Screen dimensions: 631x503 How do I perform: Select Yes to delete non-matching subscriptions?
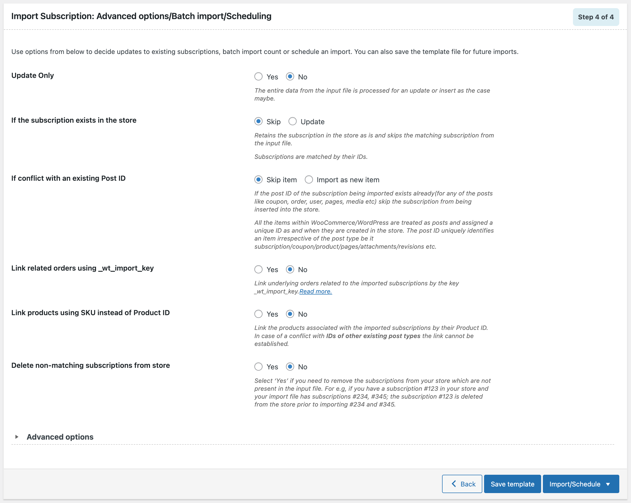(x=259, y=367)
